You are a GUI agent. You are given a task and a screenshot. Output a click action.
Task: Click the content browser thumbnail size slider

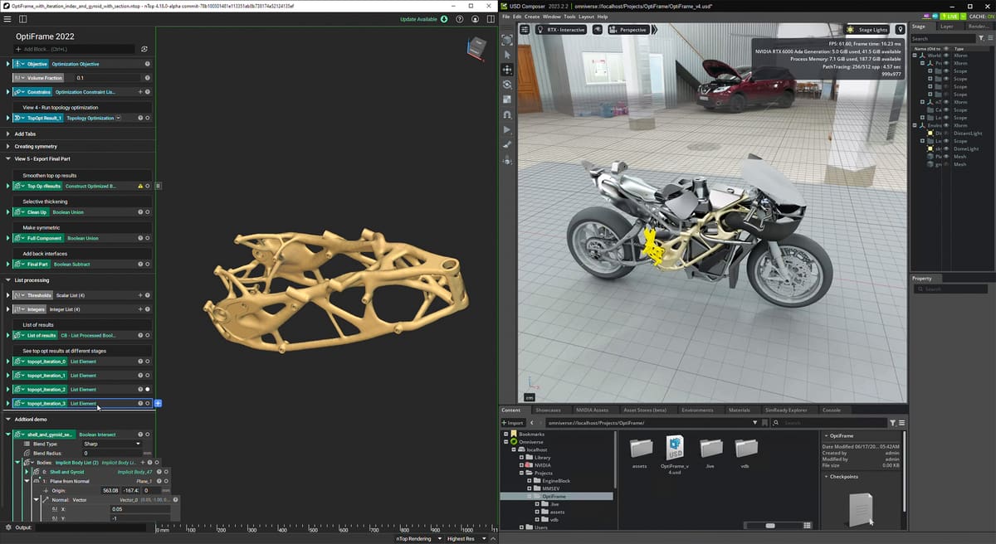pyautogui.click(x=771, y=526)
